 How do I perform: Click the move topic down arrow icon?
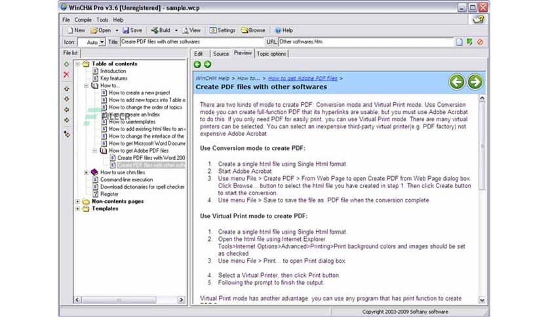pyautogui.click(x=66, y=99)
